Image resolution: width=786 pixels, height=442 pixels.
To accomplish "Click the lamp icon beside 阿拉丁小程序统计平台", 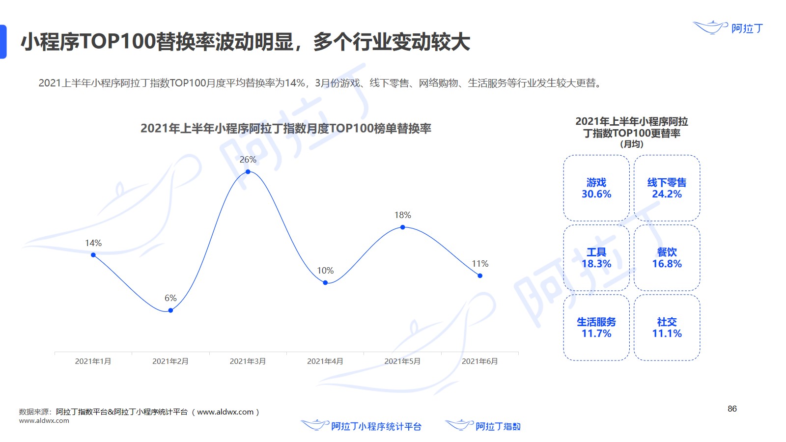I will (x=315, y=425).
